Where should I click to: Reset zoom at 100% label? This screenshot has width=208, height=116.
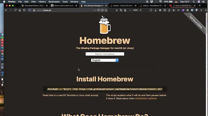135,10
